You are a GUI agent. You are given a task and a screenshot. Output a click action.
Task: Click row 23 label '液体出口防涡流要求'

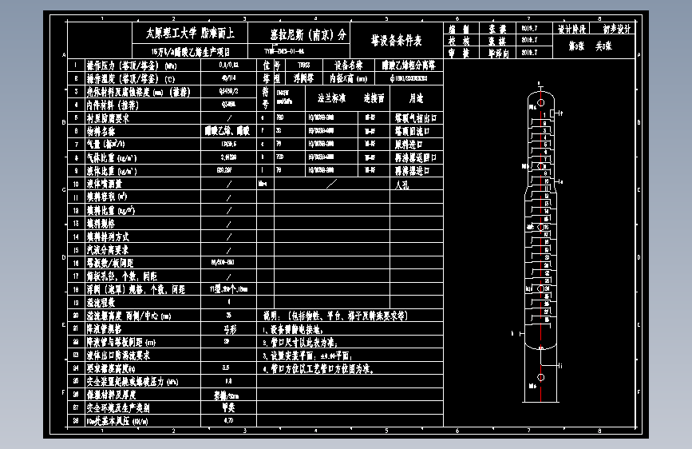point(118,356)
